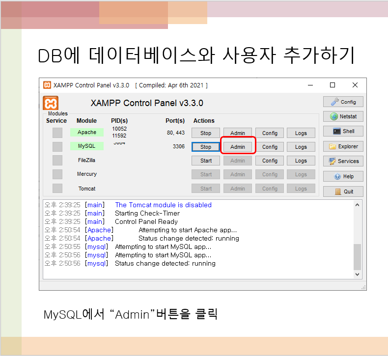
Task: Click the log scrollbar down arrow
Action: (x=357, y=274)
